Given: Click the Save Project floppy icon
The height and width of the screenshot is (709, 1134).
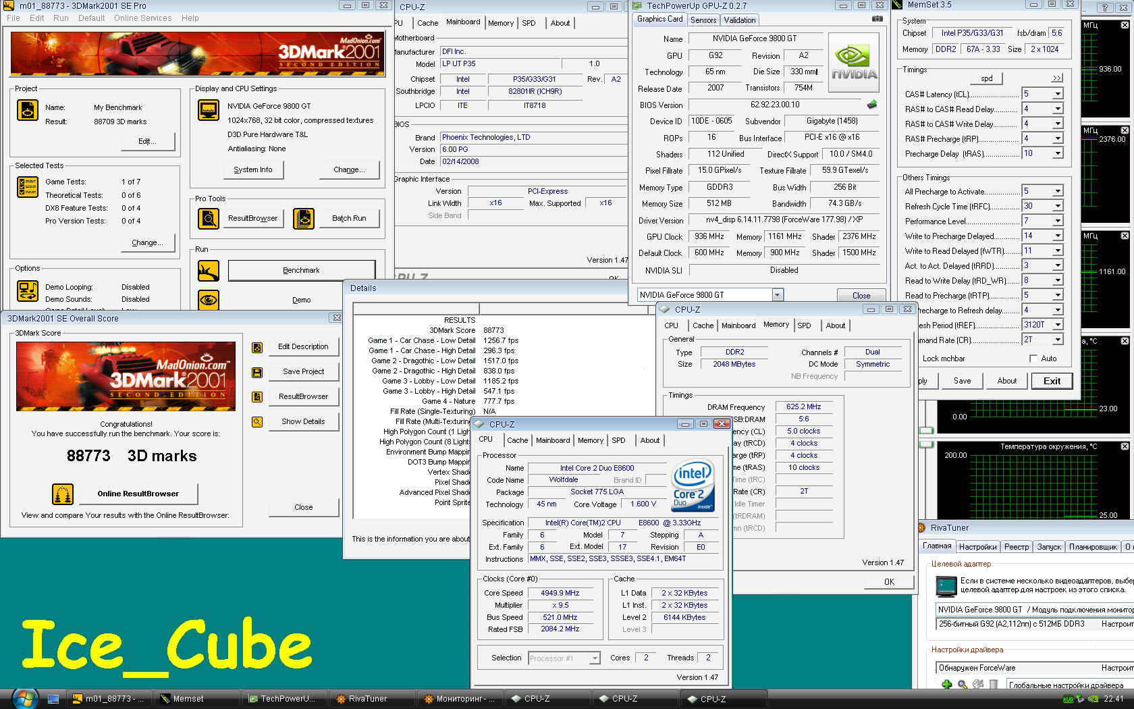Looking at the screenshot, I should pyautogui.click(x=257, y=372).
